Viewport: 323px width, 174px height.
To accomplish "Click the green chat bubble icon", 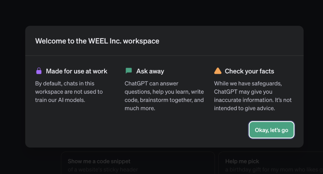I will click(x=129, y=71).
